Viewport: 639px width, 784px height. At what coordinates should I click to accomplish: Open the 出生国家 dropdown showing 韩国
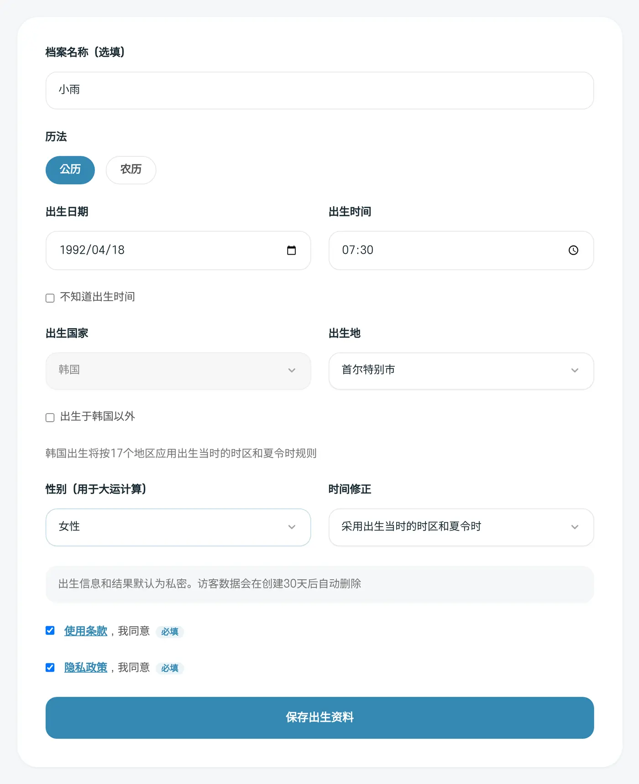tap(178, 371)
